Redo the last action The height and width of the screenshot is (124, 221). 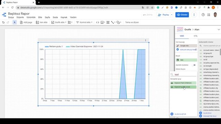point(8,22)
